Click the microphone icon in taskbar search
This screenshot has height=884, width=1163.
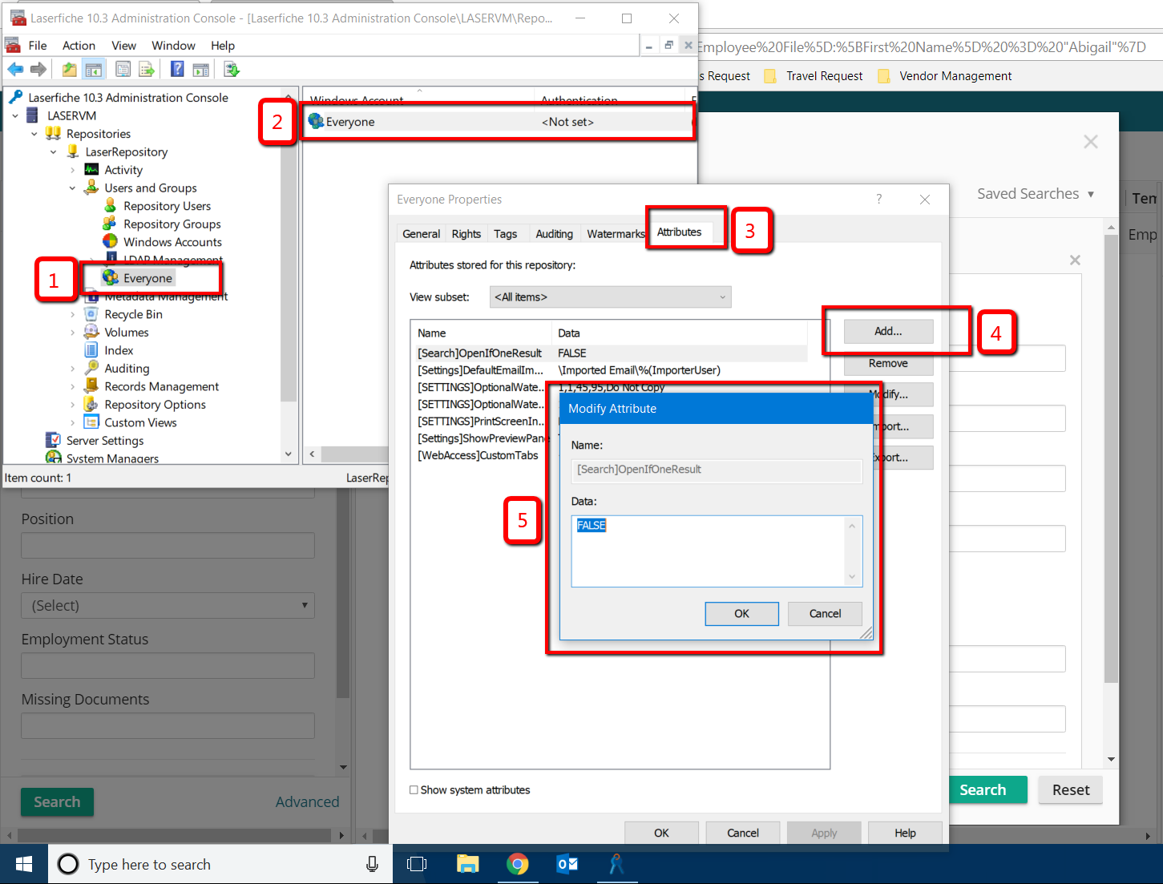tap(372, 864)
